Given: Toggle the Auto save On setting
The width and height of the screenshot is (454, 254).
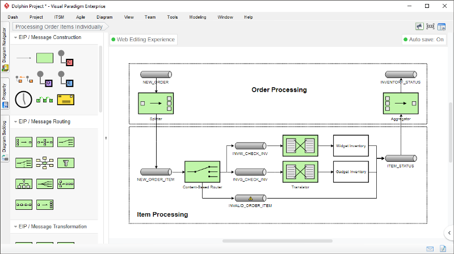Looking at the screenshot, I should pyautogui.click(x=423, y=40).
